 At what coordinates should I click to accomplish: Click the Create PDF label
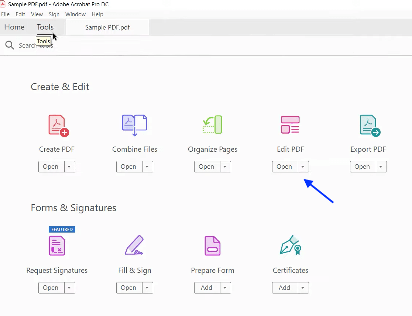click(x=57, y=149)
